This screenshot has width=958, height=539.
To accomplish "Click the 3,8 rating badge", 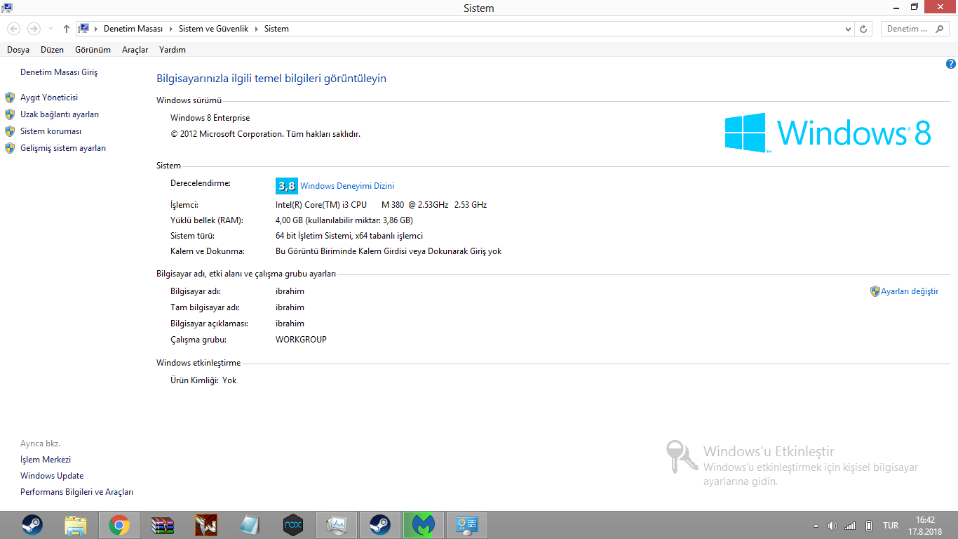I will point(287,186).
